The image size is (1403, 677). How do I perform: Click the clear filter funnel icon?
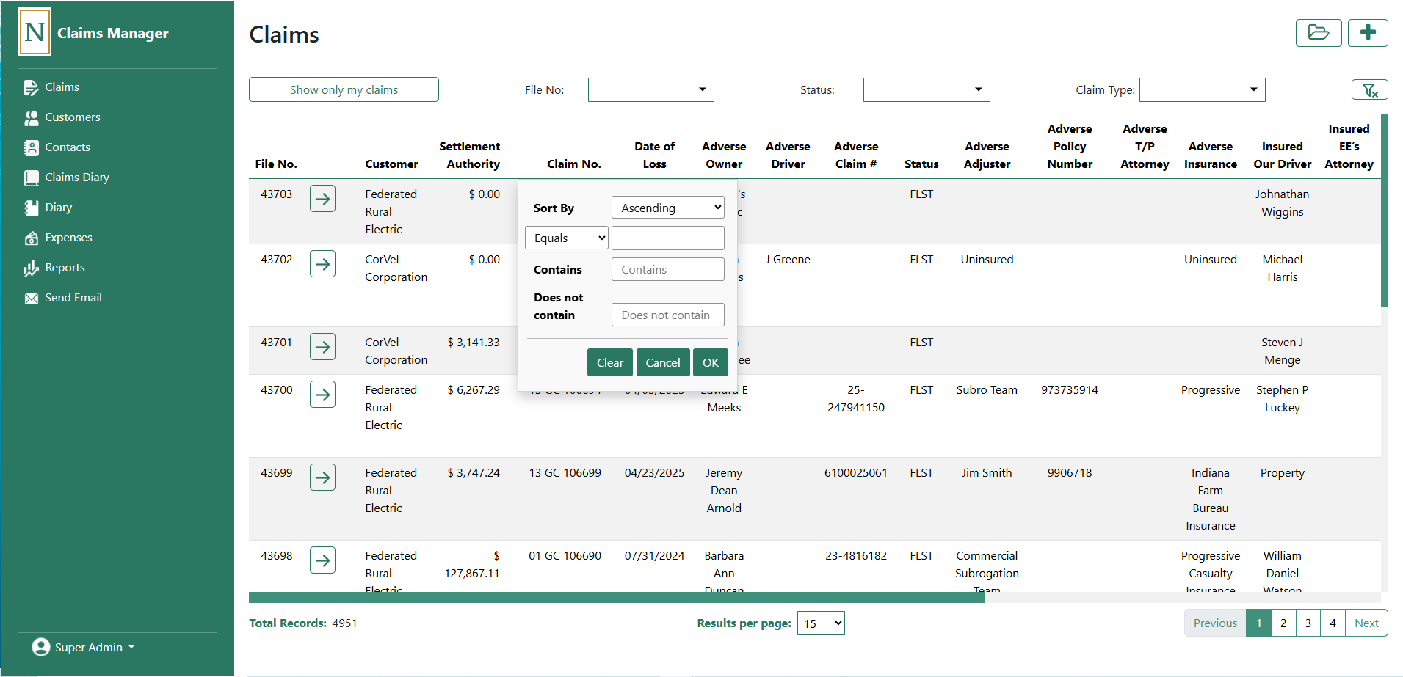[x=1369, y=89]
